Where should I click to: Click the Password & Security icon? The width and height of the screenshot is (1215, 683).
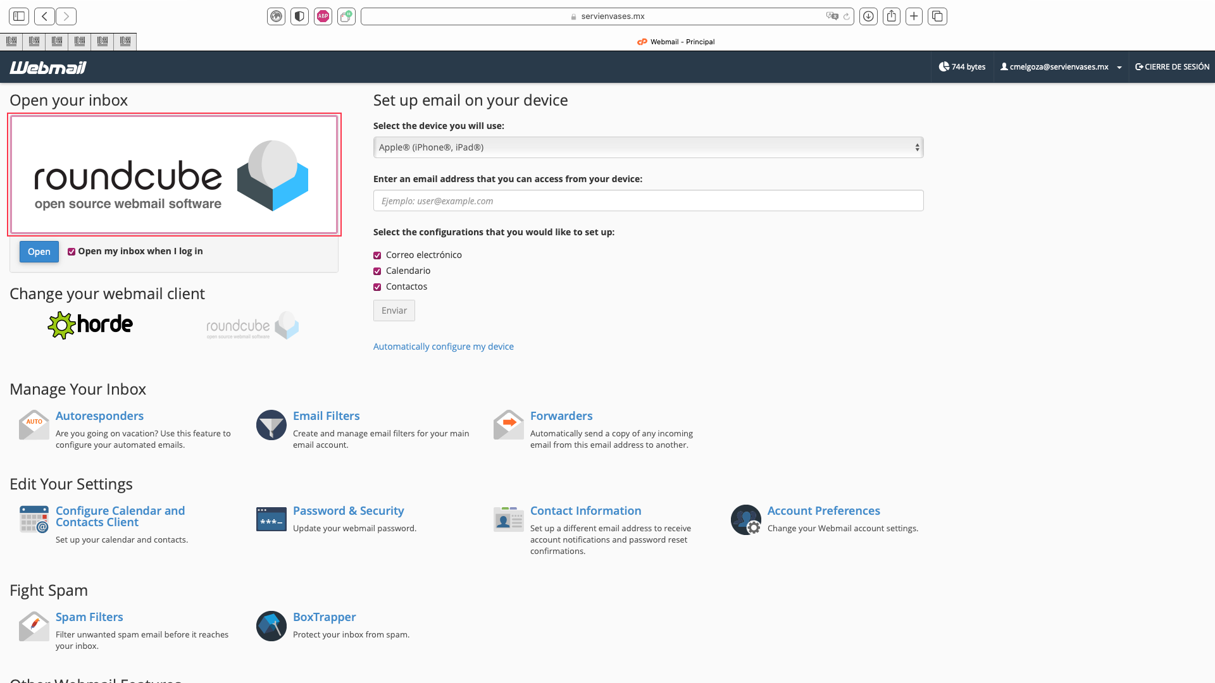click(x=271, y=520)
